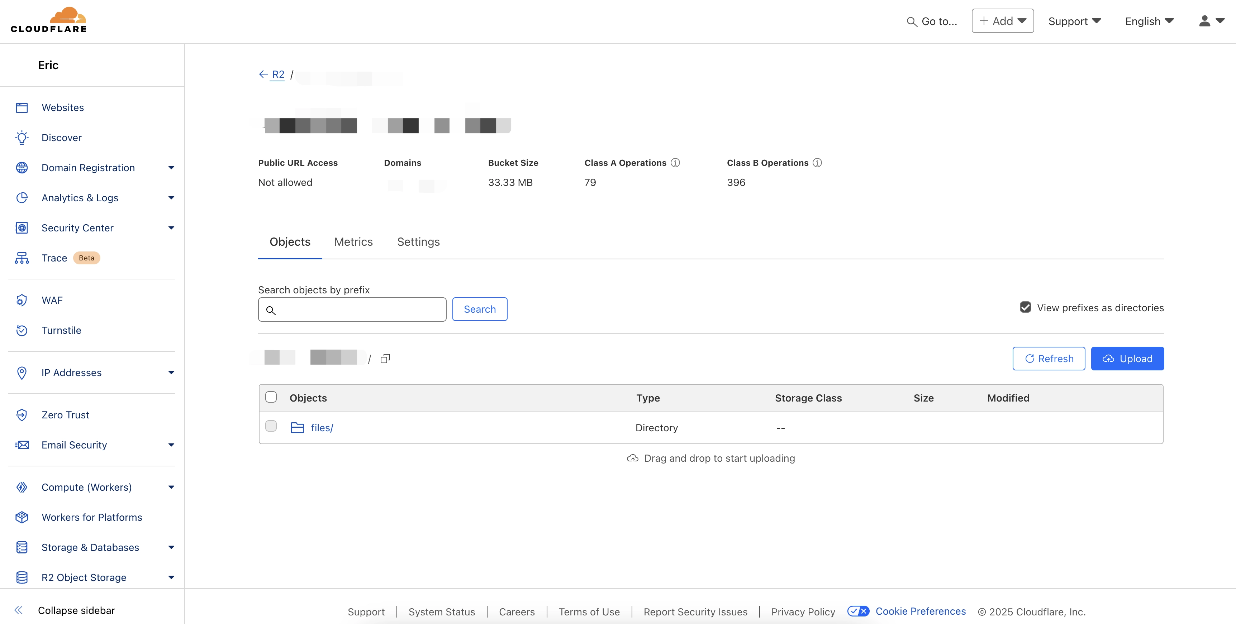This screenshot has height=624, width=1236.
Task: Click the Eric account name
Action: click(x=48, y=65)
